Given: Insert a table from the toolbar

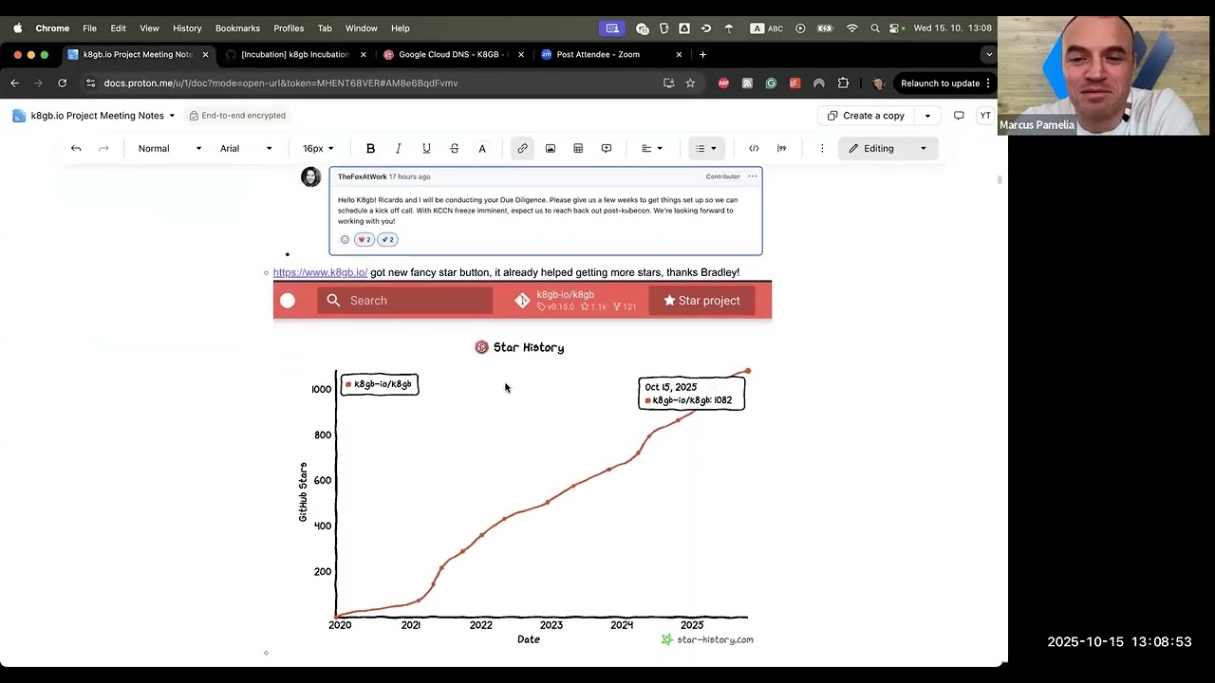Looking at the screenshot, I should click(578, 148).
